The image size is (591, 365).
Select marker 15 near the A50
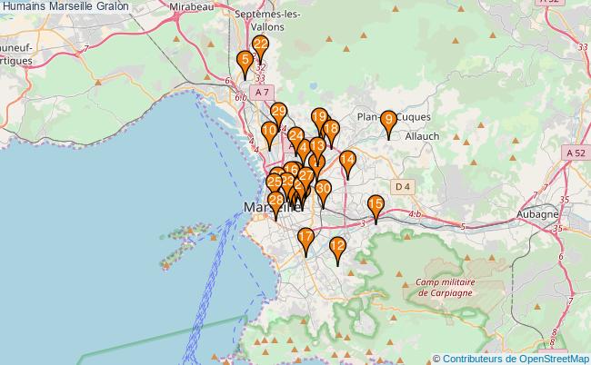(376, 206)
